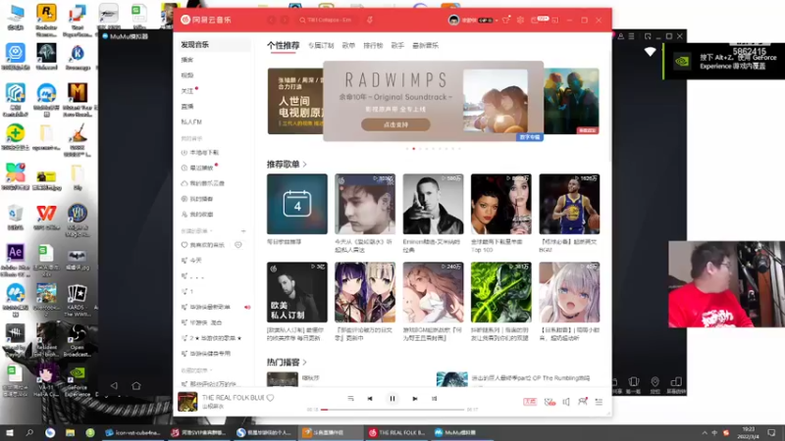Start heartbeat mode icon beside 我喜欢的音乐
The height and width of the screenshot is (441, 785).
[x=238, y=245]
